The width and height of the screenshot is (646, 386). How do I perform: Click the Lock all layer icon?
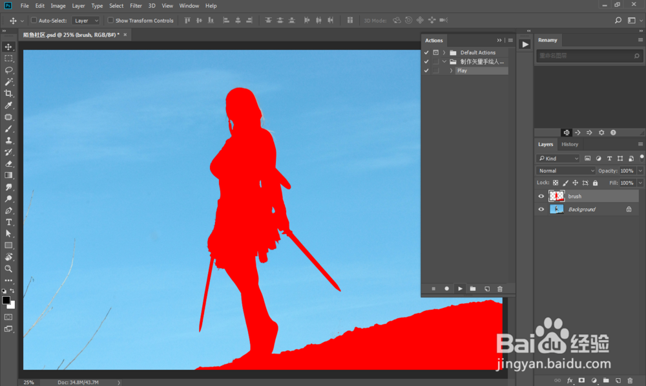point(595,183)
